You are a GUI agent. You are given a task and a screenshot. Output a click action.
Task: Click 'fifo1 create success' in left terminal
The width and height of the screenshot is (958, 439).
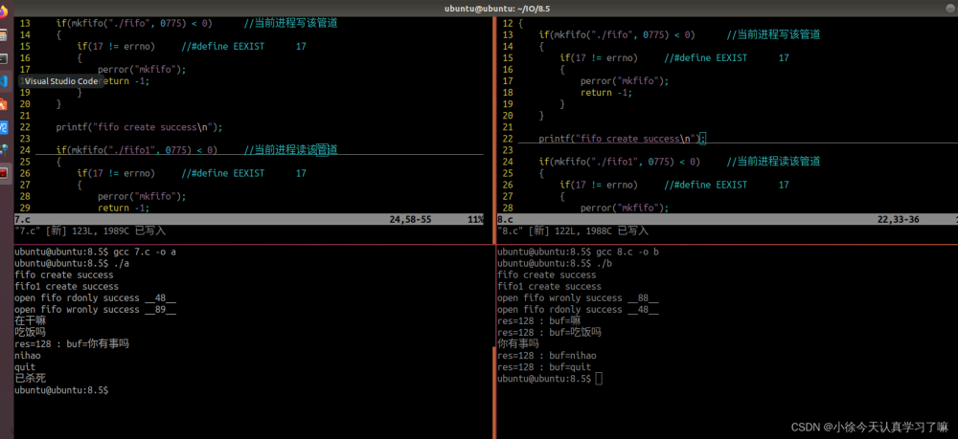pos(67,287)
